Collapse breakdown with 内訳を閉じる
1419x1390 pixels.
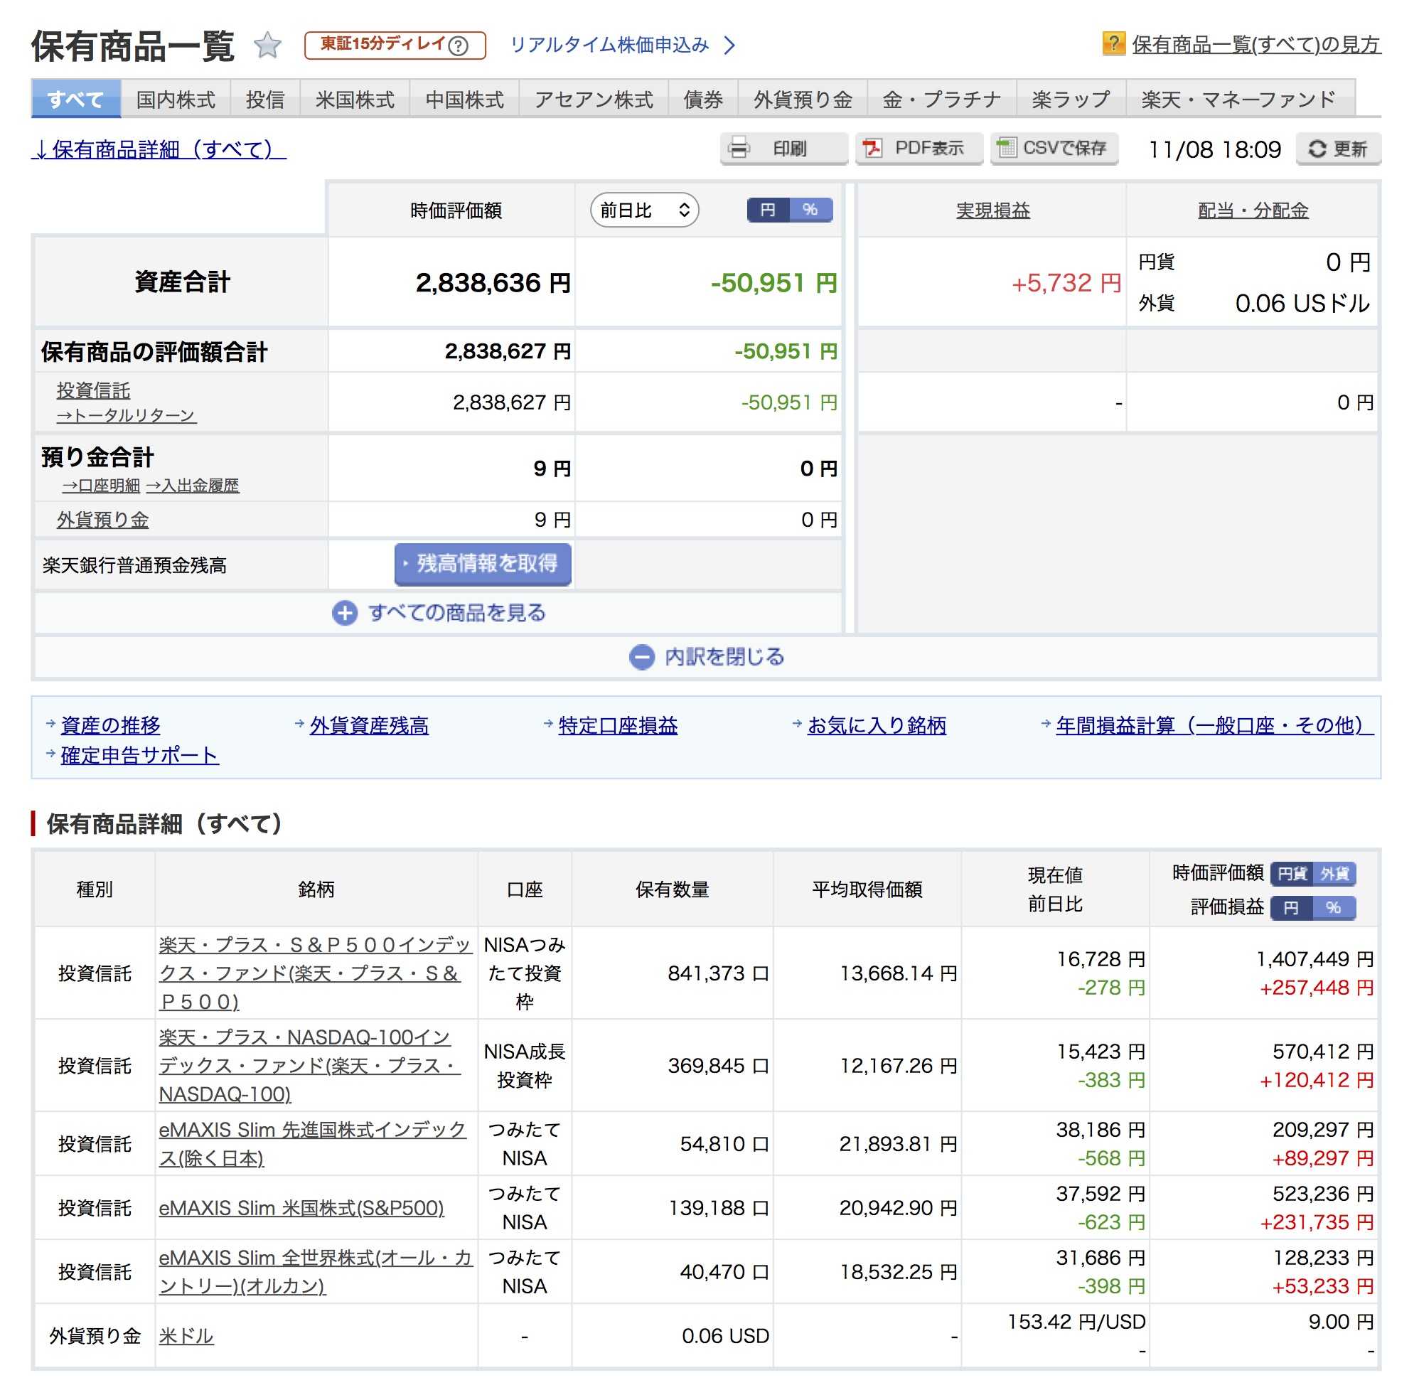(x=707, y=657)
